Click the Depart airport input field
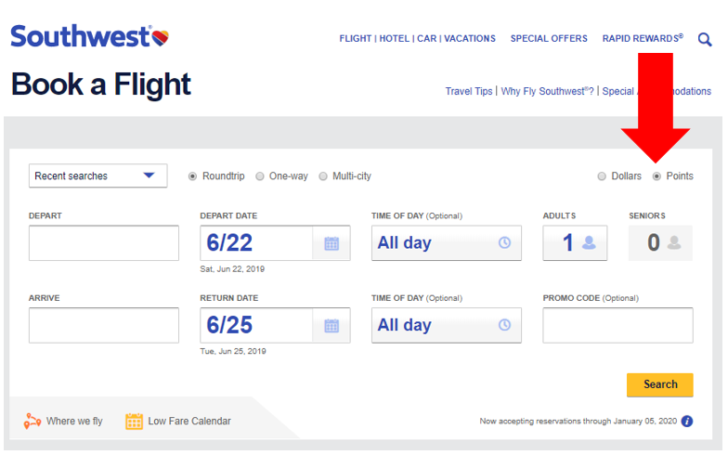728x455 pixels. pyautogui.click(x=103, y=243)
